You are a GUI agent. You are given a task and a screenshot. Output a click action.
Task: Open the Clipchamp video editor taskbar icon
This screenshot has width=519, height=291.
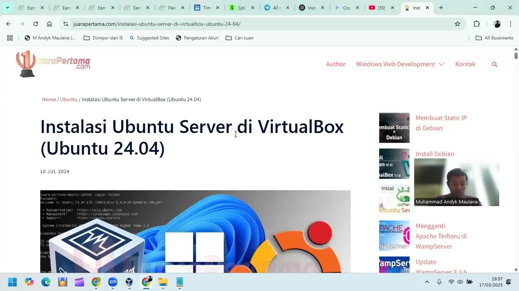(79, 282)
